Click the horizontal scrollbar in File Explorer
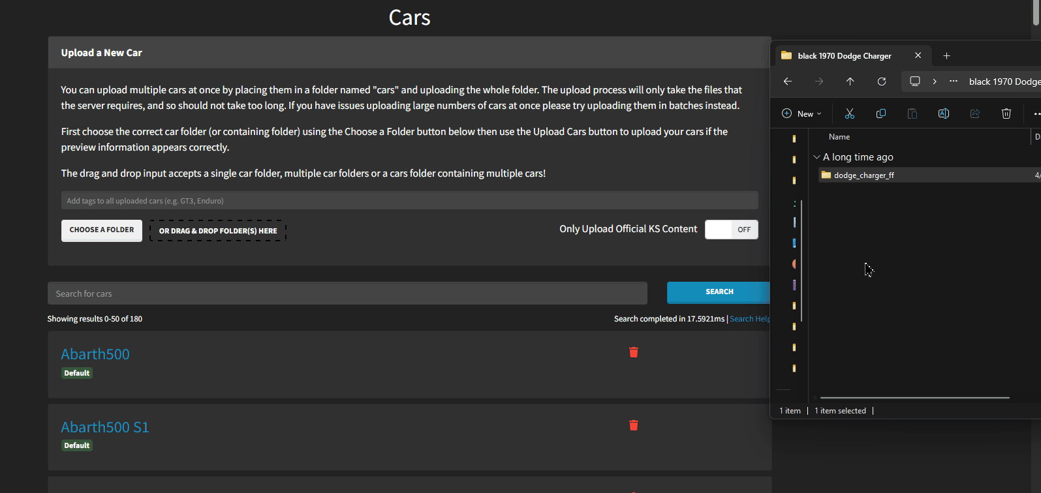Viewport: 1041px width, 493px height. tap(914, 397)
